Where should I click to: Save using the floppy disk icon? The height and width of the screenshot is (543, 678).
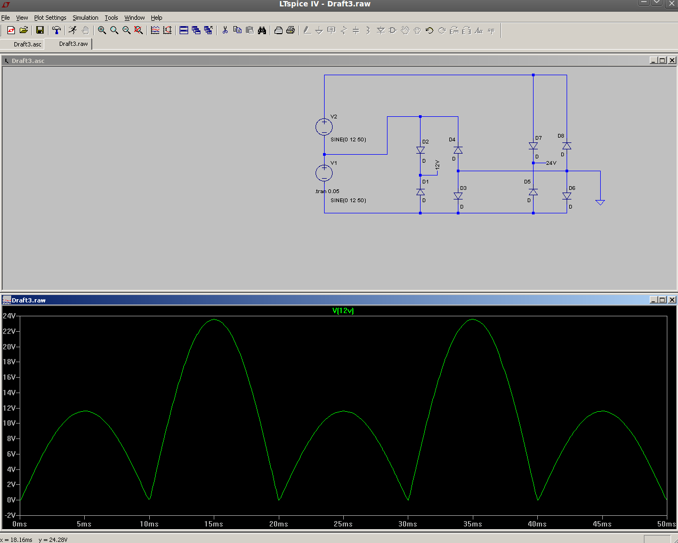[x=39, y=30]
